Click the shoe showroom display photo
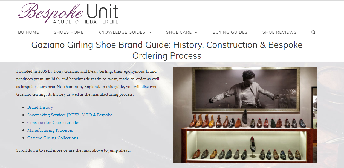 pos(245,115)
